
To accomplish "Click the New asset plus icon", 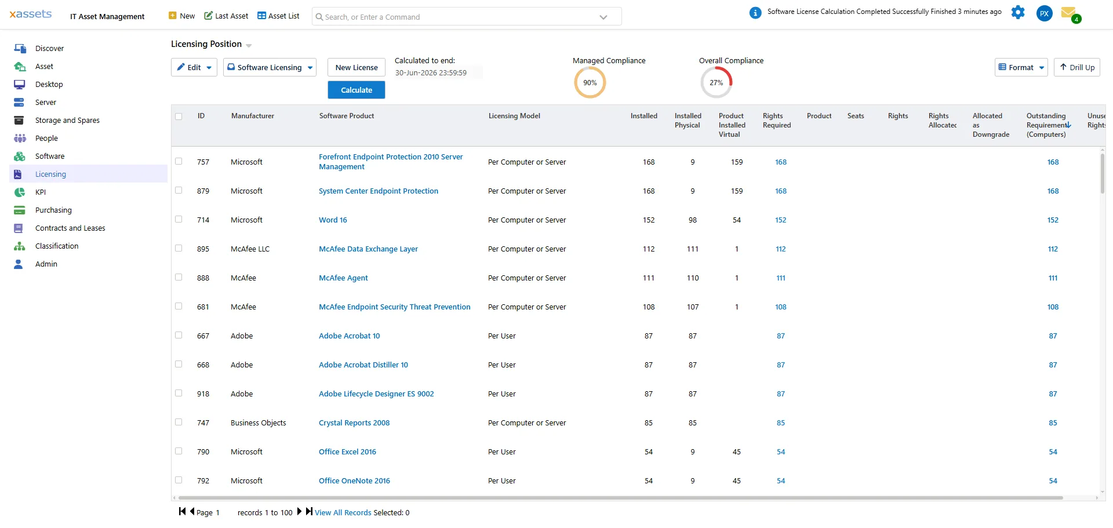I will 172,16.
